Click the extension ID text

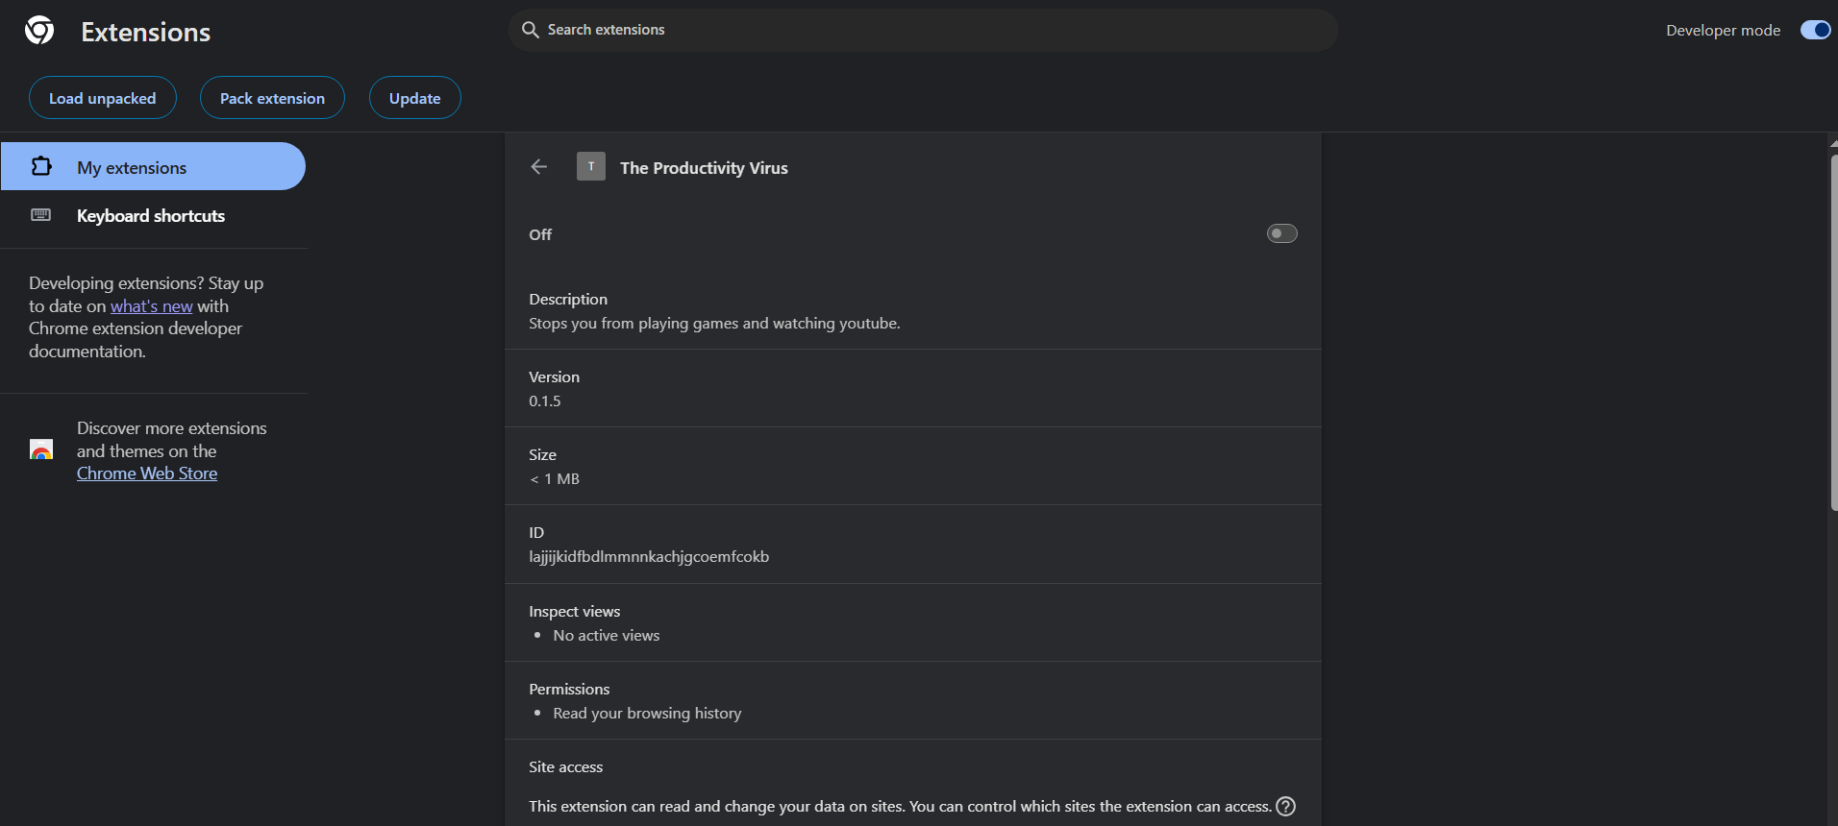point(649,557)
